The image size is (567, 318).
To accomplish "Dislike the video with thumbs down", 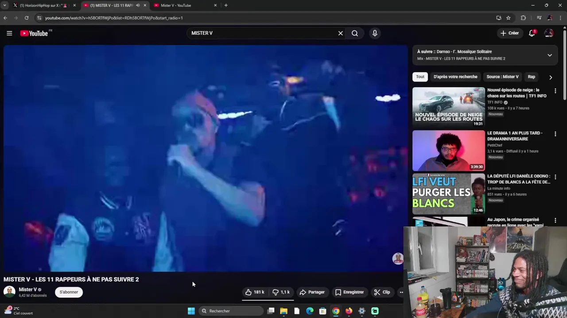I will (281, 292).
